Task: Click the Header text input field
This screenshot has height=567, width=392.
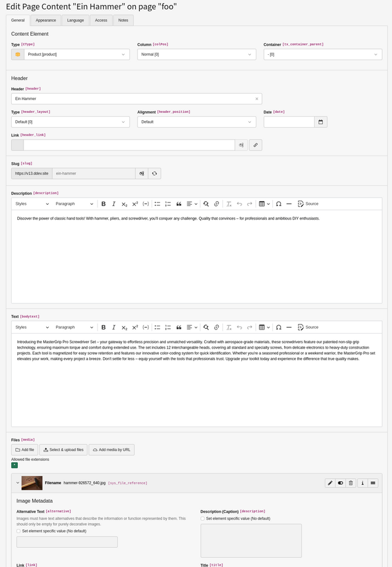Action: [133, 99]
